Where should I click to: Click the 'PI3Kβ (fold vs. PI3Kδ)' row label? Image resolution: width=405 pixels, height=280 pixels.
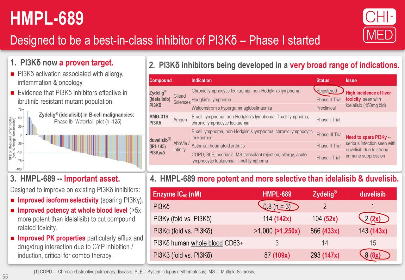pyautogui.click(x=183, y=255)
